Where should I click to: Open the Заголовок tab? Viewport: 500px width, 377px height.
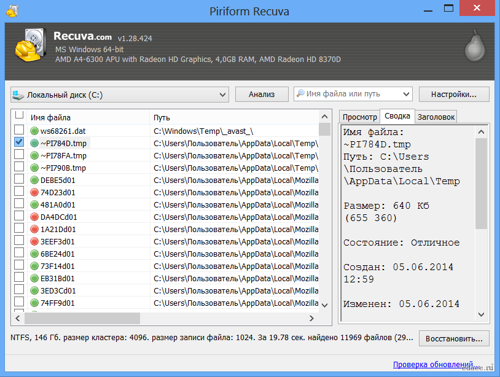pos(436,117)
